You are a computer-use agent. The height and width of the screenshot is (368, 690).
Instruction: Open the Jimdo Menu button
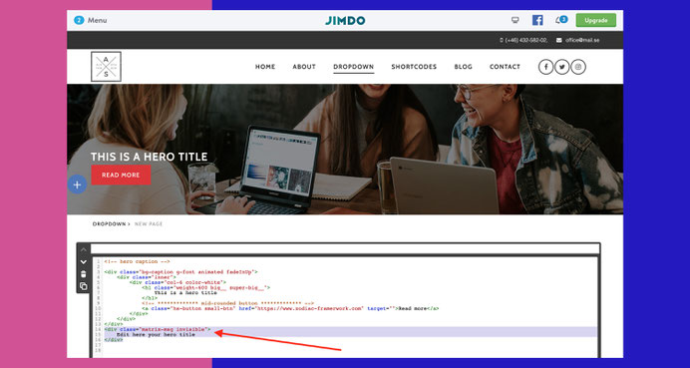pyautogui.click(x=90, y=20)
